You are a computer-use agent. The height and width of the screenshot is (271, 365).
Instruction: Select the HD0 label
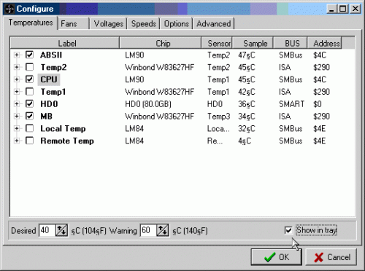coord(49,104)
